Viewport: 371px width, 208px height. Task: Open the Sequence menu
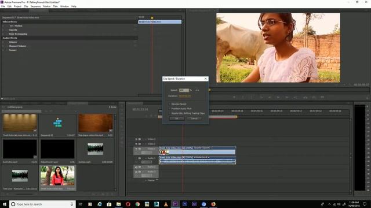point(35,6)
